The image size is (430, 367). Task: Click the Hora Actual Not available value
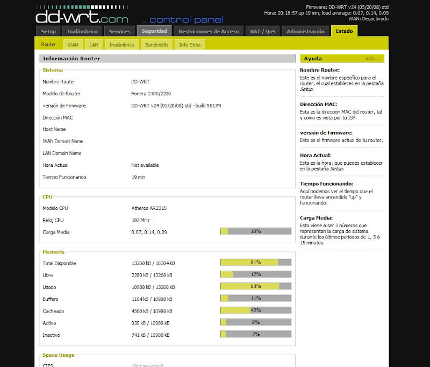(145, 165)
